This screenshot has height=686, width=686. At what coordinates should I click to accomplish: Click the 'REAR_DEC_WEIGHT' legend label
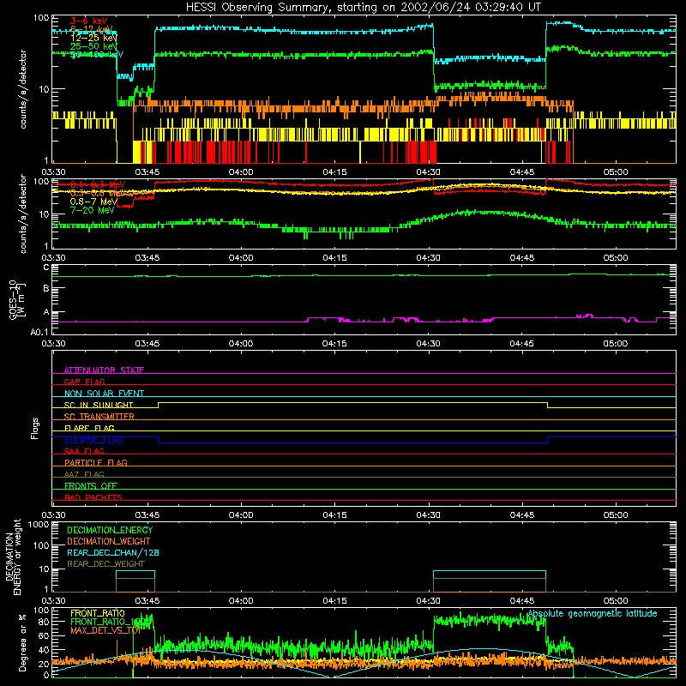coord(105,564)
